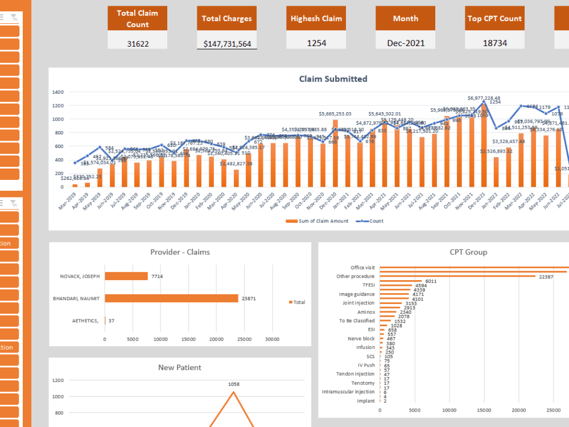The height and width of the screenshot is (427, 569).
Task: Click the 6011 data label in CPT Group
Action: click(x=431, y=281)
